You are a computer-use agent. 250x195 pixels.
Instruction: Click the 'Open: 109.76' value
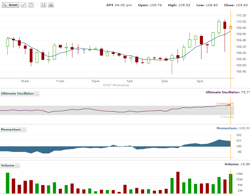click(x=150, y=5)
